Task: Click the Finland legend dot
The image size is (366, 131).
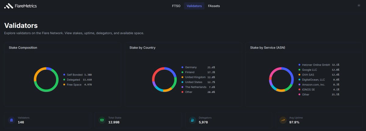Action: (x=182, y=72)
